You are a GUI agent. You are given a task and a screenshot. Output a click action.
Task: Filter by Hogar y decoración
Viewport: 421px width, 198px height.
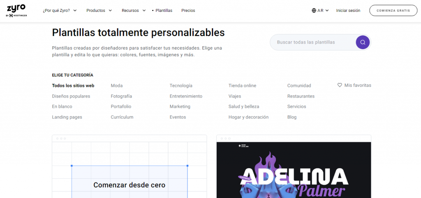click(x=248, y=117)
